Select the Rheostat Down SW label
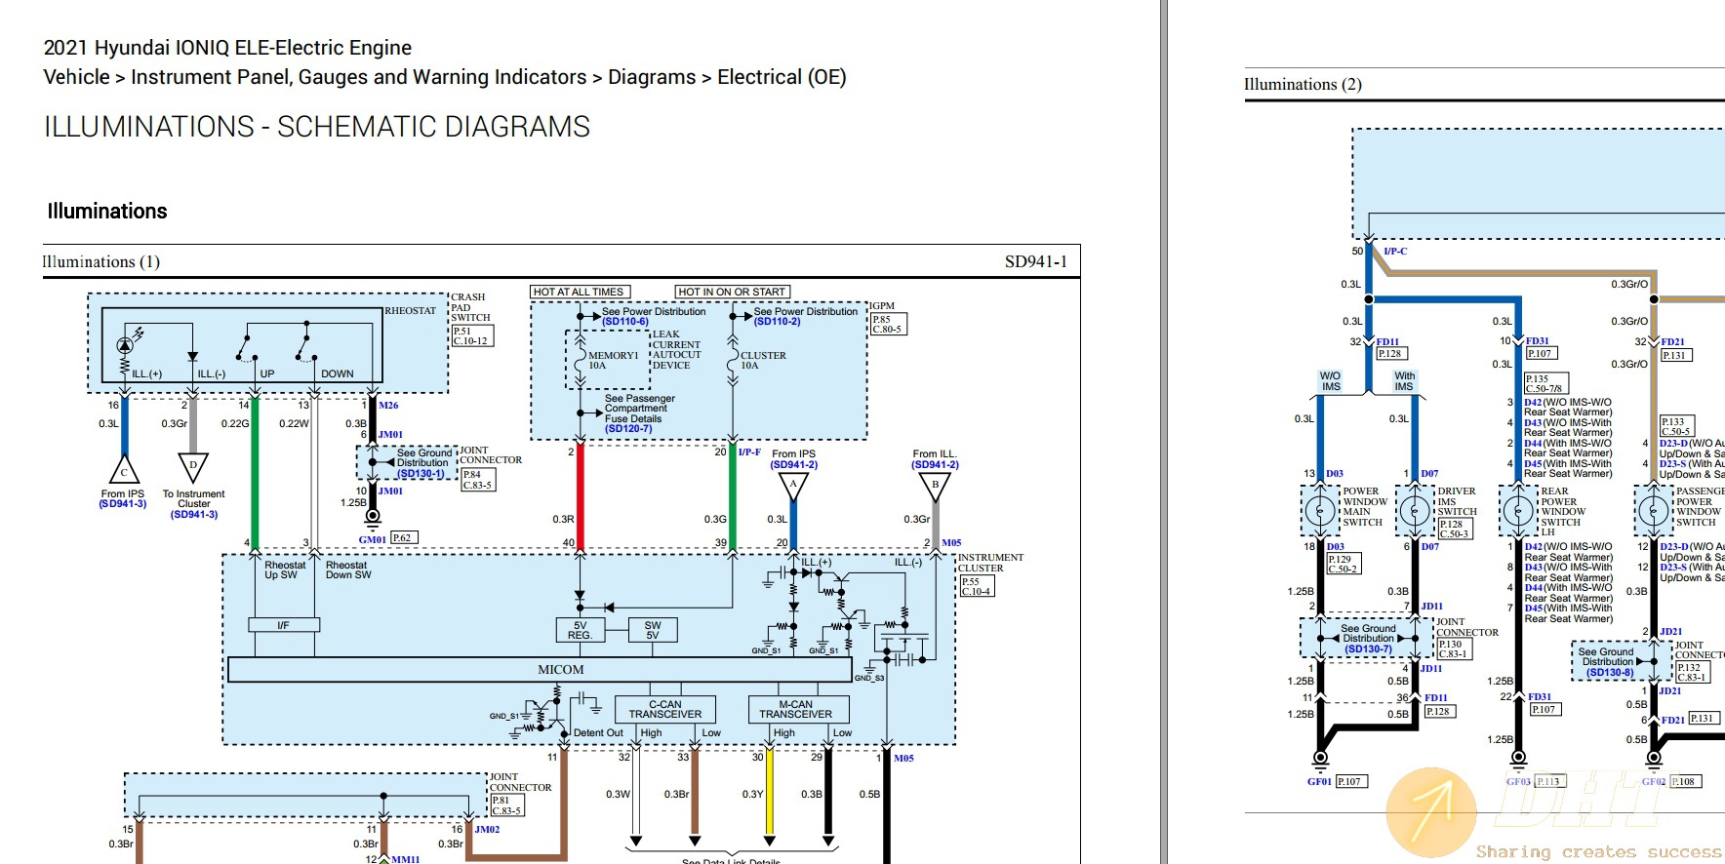This screenshot has height=864, width=1725. [348, 570]
